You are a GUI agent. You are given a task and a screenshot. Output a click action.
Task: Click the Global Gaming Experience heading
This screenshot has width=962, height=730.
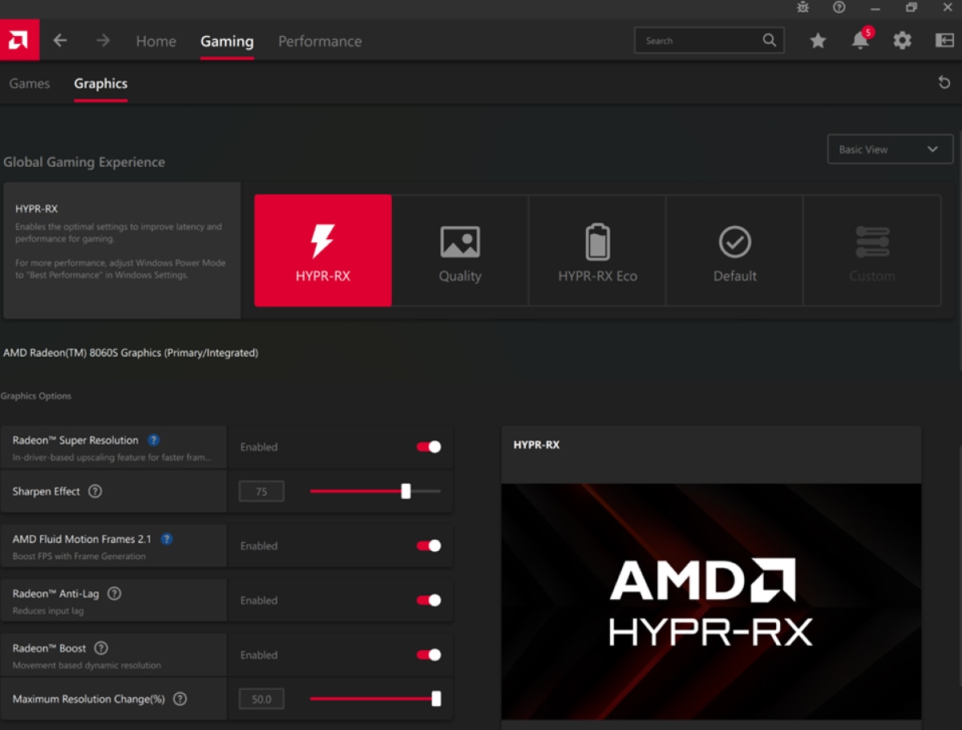click(x=84, y=162)
